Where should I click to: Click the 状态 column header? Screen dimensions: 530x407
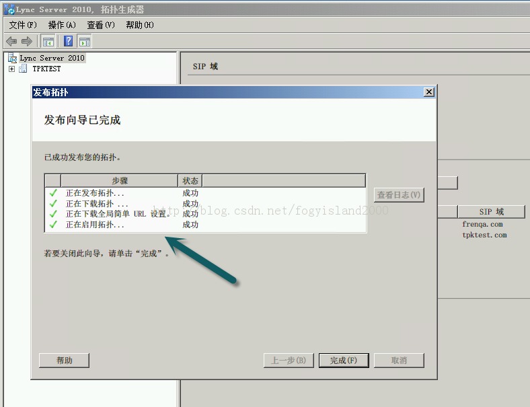click(190, 180)
